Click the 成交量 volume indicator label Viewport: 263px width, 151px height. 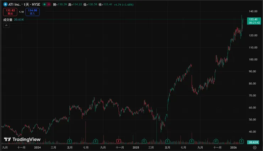8,20
